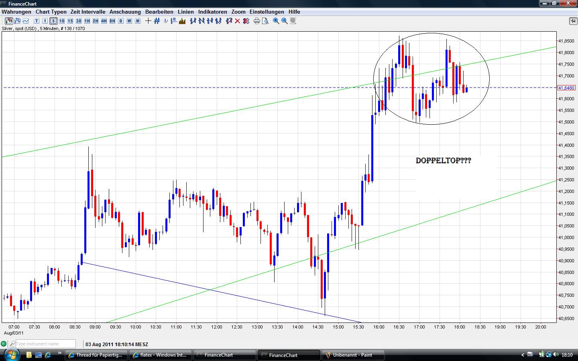Select the 1 minute interval
The height and width of the screenshot is (361, 578).
[45, 21]
